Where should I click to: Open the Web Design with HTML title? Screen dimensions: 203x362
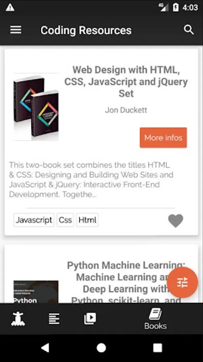coord(126,82)
